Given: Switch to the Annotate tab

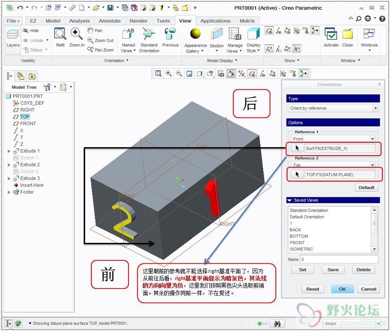Looking at the screenshot, I should [x=109, y=21].
